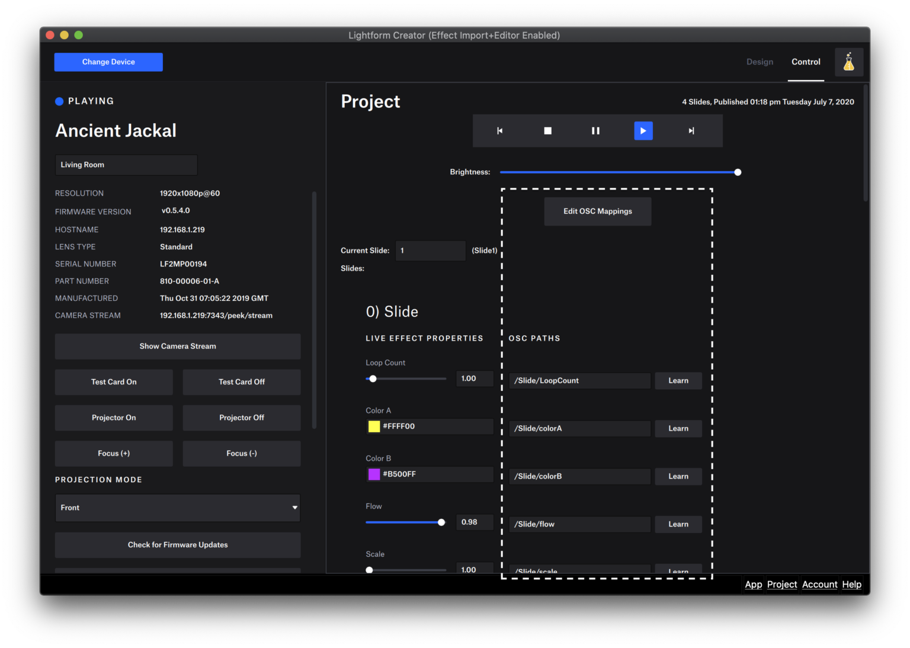Click the blue Play button
The height and width of the screenshot is (648, 910).
[x=643, y=131]
